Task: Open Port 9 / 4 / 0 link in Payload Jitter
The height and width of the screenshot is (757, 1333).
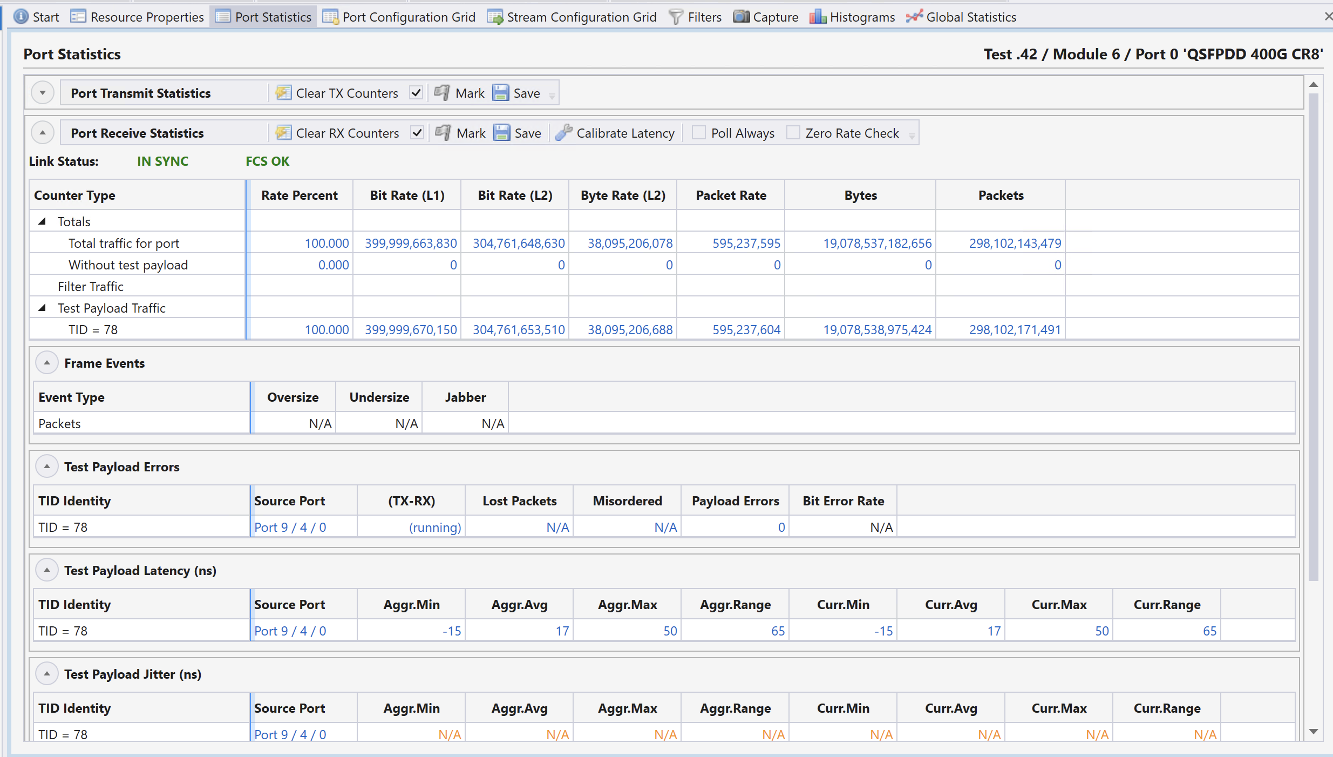Action: point(290,734)
